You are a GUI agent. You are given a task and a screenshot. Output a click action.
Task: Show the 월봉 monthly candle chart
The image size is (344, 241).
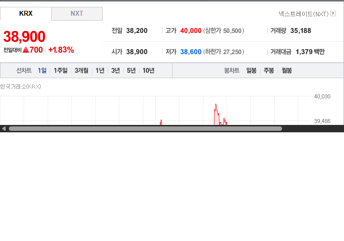coord(287,70)
